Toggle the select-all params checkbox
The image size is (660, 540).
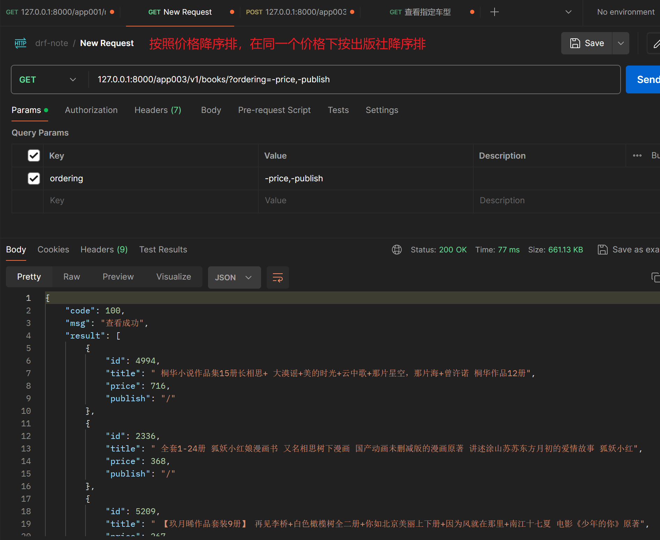(34, 155)
